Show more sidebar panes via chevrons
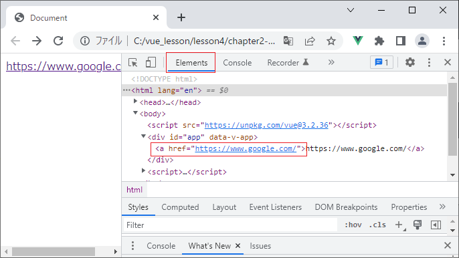 pyautogui.click(x=442, y=207)
